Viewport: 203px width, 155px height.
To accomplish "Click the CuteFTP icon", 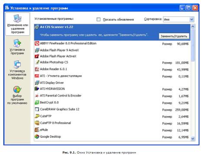I will pos(37,116).
